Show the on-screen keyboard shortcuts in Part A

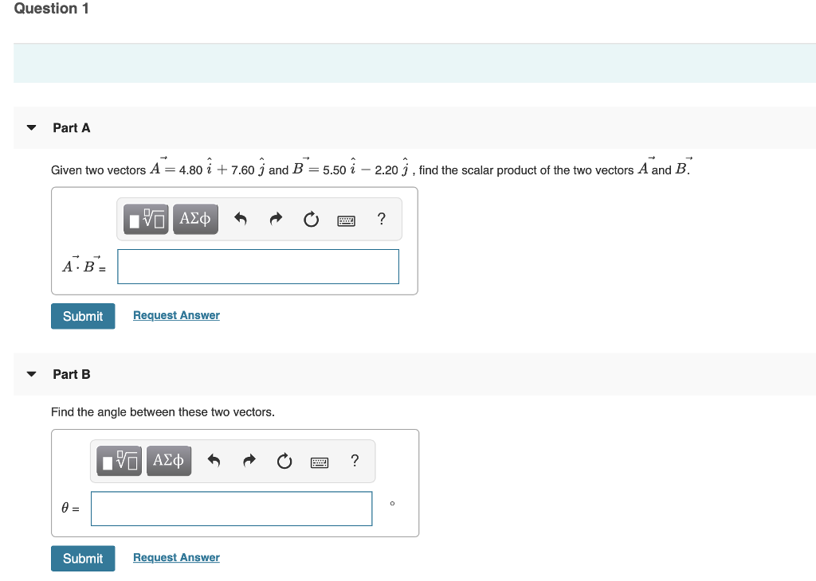tap(346, 220)
